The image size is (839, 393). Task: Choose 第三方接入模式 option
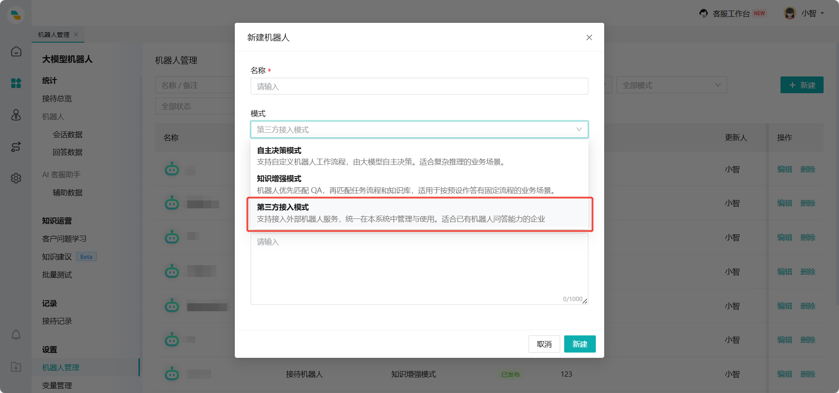coord(419,213)
